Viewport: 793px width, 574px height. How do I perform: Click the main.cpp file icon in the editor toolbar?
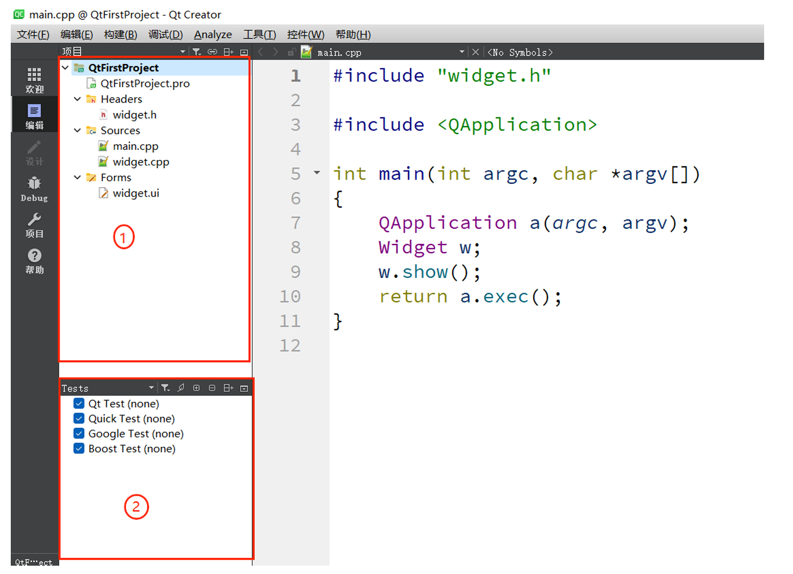pos(306,52)
